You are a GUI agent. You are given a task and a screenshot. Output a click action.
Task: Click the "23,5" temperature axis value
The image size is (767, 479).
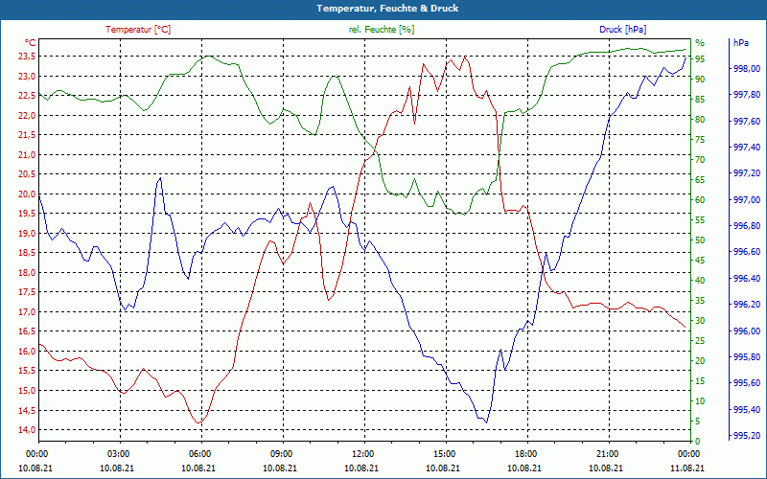pos(27,57)
